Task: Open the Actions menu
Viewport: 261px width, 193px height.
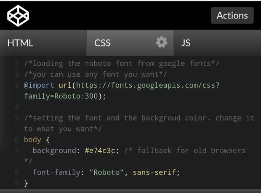Action: [x=232, y=16]
